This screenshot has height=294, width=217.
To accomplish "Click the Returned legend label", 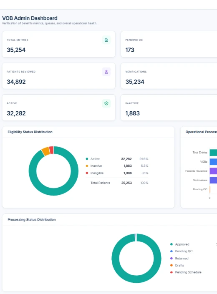I will (182, 258).
